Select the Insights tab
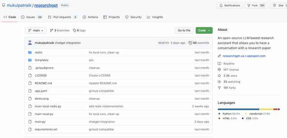Viewport: 287px width, 138px height. [x=155, y=17]
